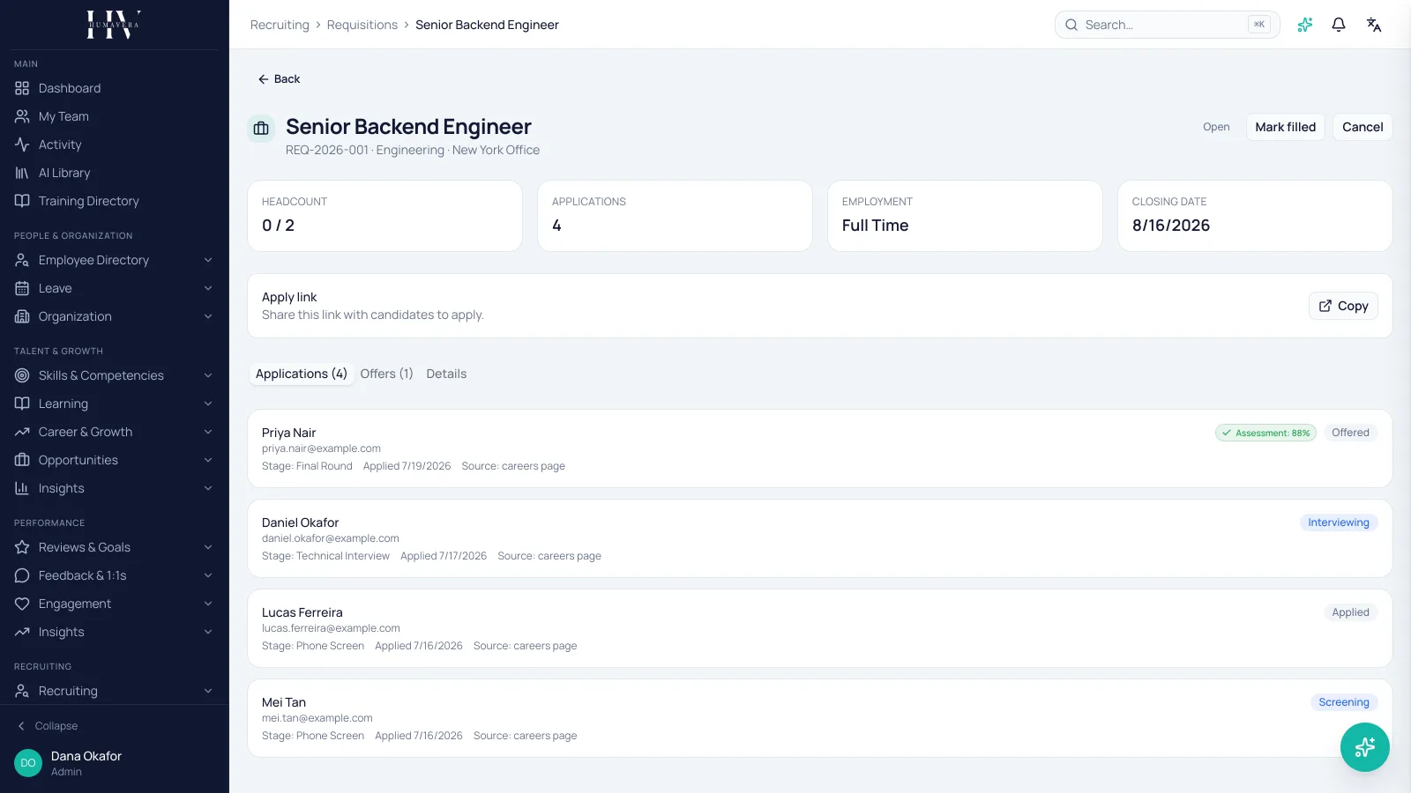Open Priya Nair's application card
The width and height of the screenshot is (1411, 793).
tap(819, 448)
